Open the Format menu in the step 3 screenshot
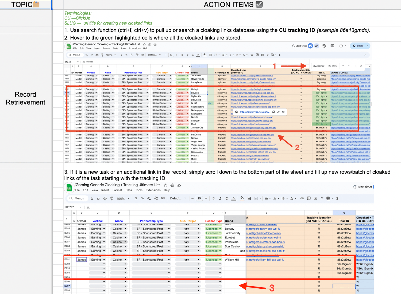Image resolution: width=401 pixels, height=294 pixels. [x=117, y=190]
